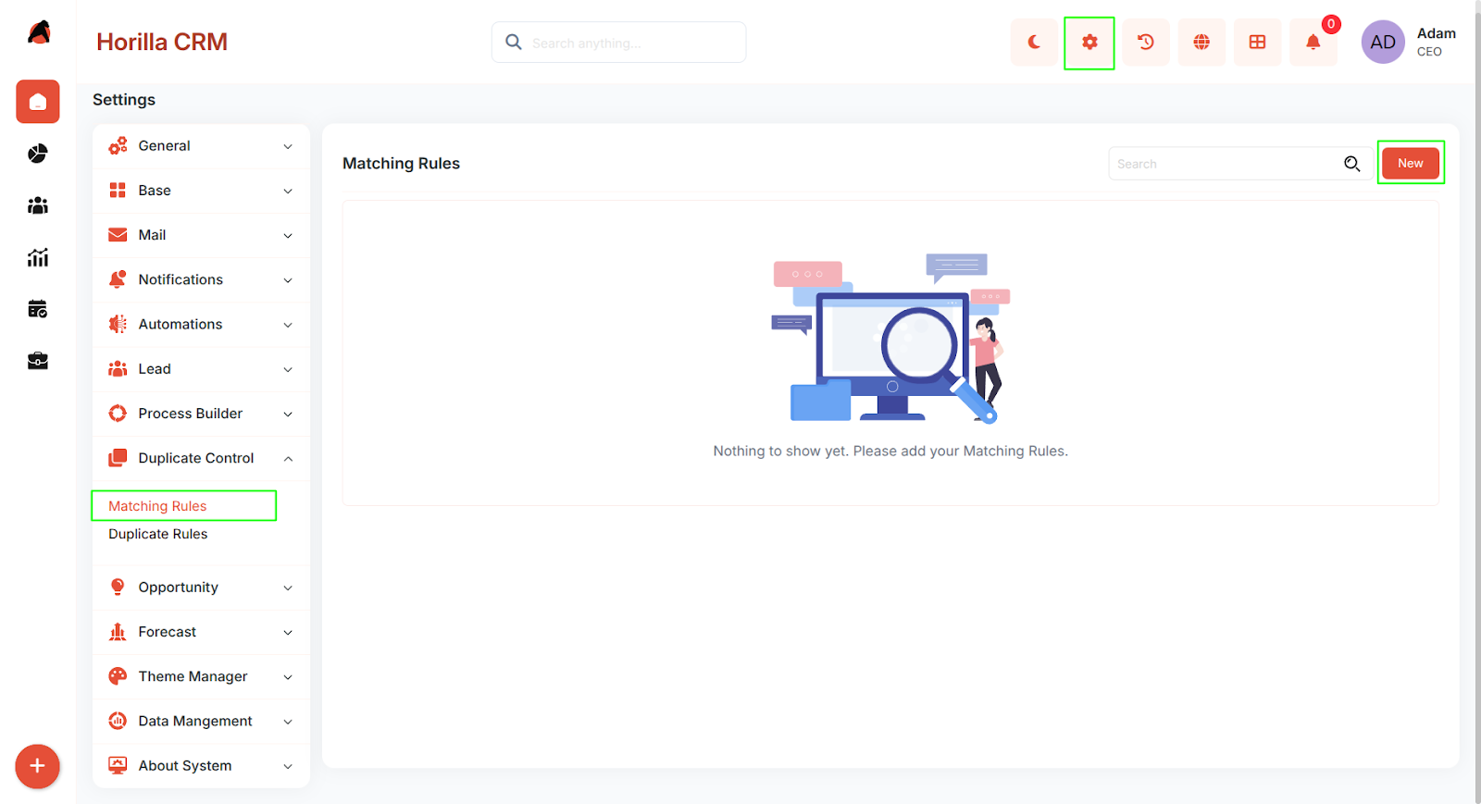The image size is (1481, 804).
Task: Click the Horilla logo icon
Action: click(39, 32)
